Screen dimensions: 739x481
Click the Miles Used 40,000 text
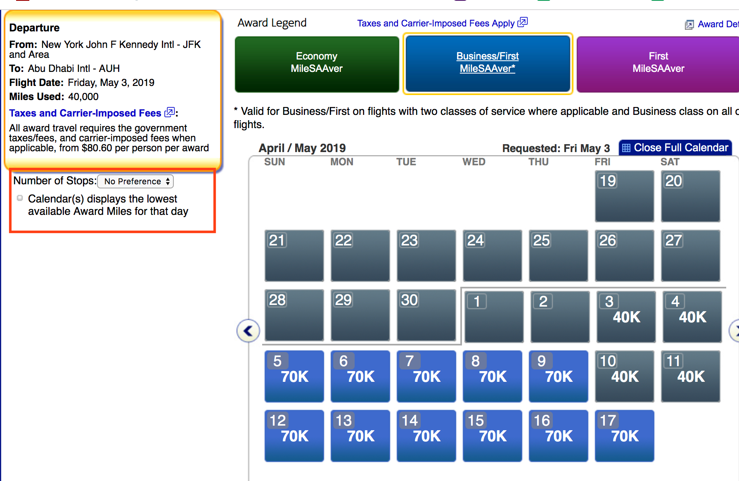(x=54, y=97)
